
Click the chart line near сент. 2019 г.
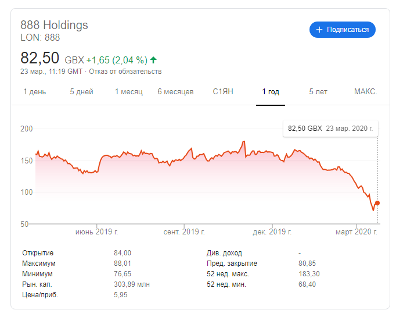[x=184, y=154]
